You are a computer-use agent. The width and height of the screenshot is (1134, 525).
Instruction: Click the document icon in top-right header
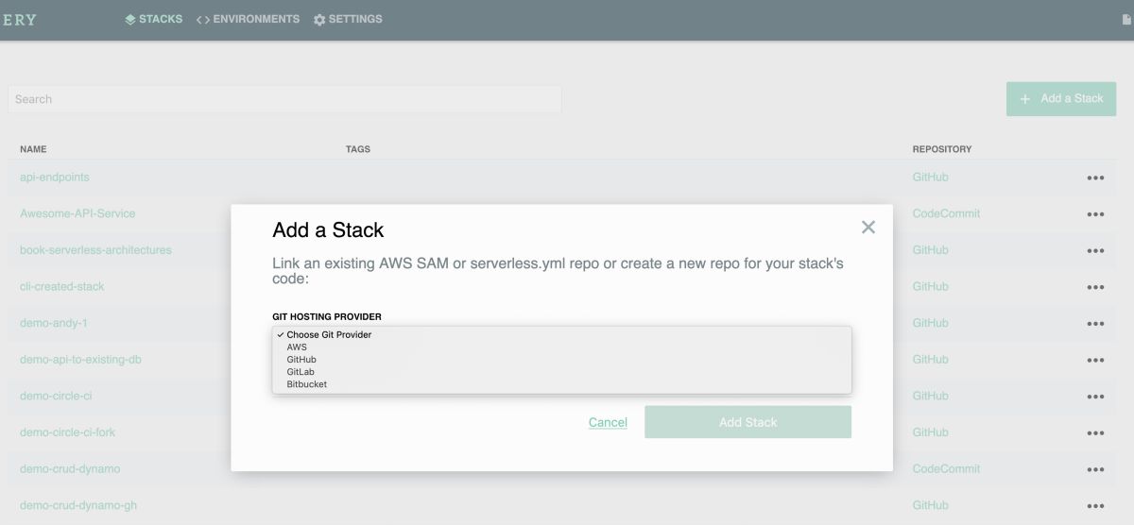1126,19
